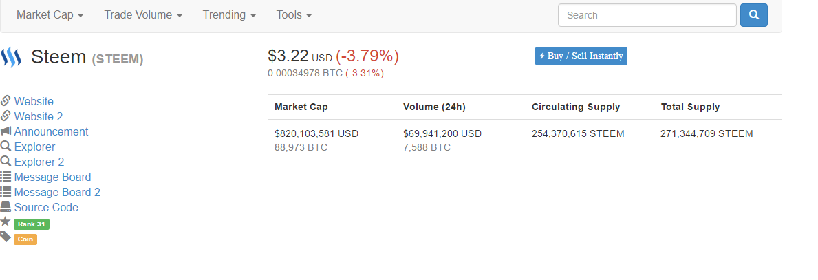Focus the Search input field
The image size is (818, 280).
coord(647,15)
